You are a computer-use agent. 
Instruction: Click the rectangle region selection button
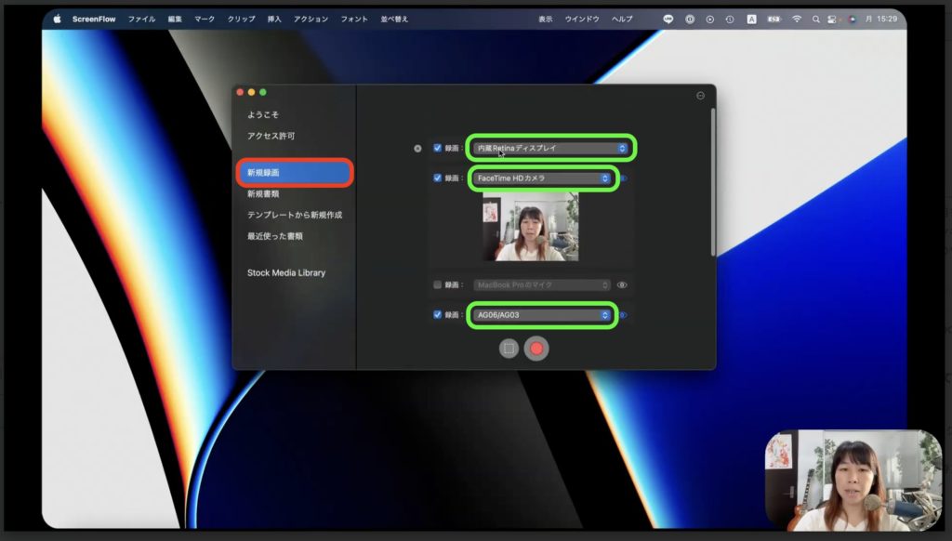pos(509,349)
